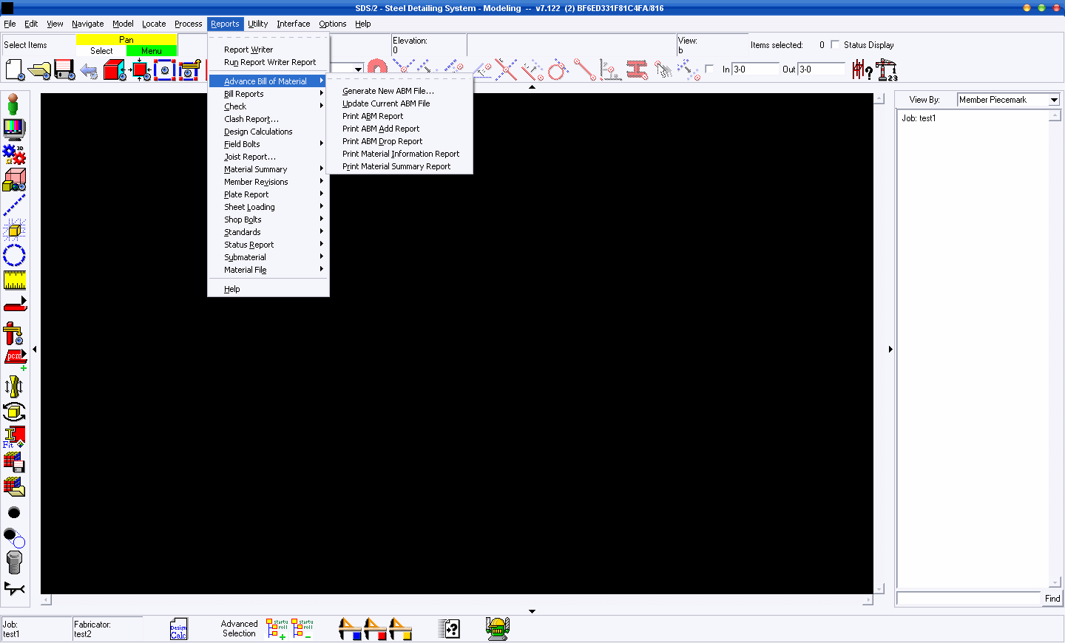Click the red bars question mark icon
This screenshot has height=643, width=1065.
pos(862,70)
